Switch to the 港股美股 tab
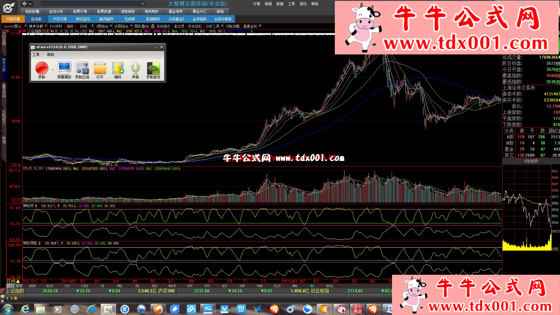Screen dimensions: 560x315 click(x=128, y=11)
